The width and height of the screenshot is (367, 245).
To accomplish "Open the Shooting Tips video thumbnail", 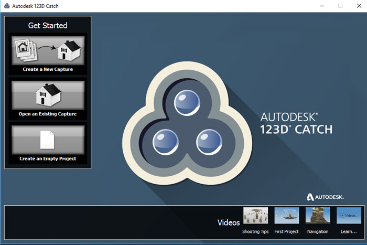I will pyautogui.click(x=256, y=216).
